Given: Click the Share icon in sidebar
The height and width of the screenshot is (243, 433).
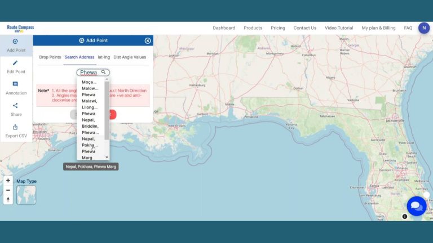Looking at the screenshot, I should click(x=16, y=110).
